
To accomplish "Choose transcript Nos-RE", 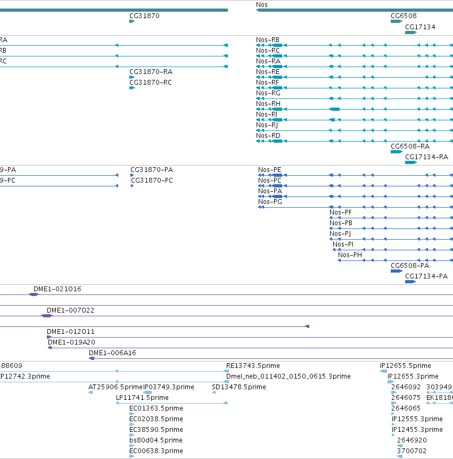I will pyautogui.click(x=268, y=72).
